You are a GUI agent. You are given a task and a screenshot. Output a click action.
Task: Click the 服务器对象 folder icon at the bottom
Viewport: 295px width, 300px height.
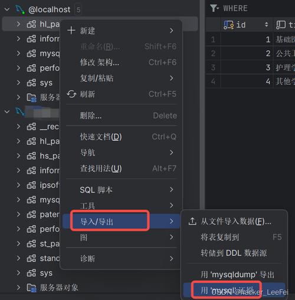pos(31,288)
